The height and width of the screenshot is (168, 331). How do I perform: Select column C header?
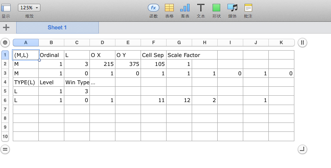[x=77, y=43]
